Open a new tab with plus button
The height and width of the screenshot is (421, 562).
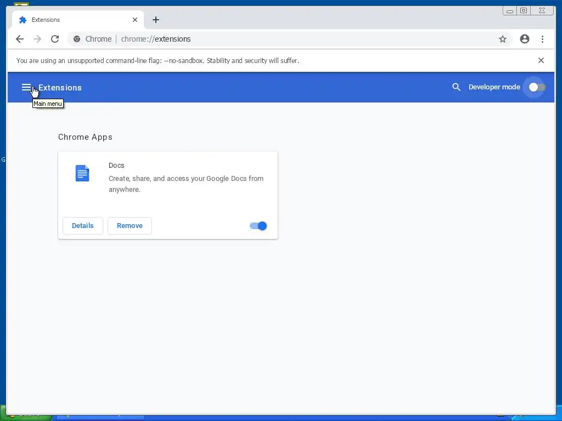pyautogui.click(x=155, y=20)
